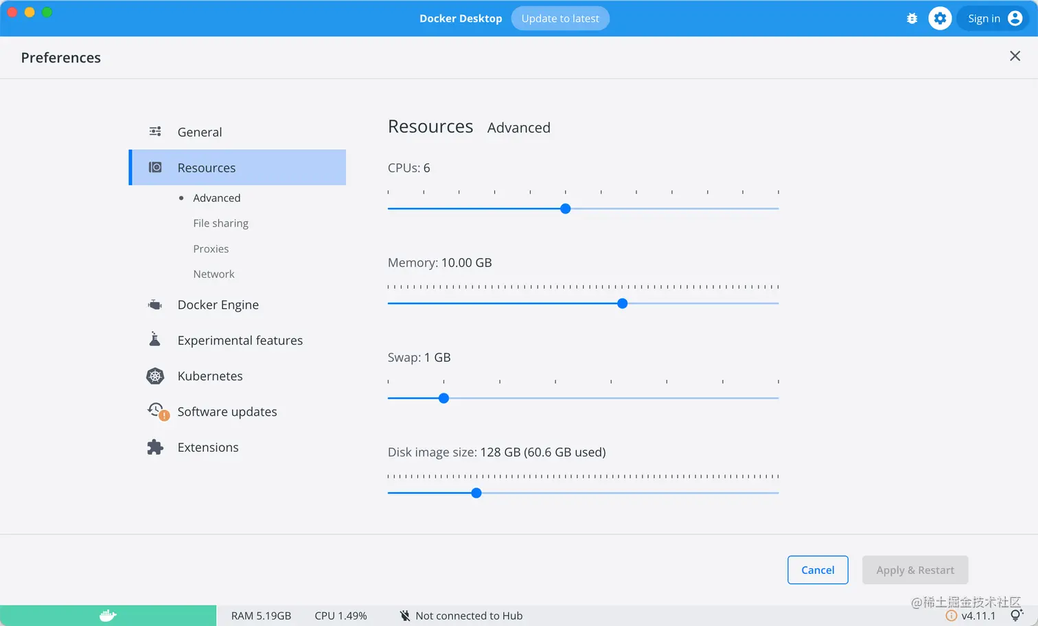Click the 'CPUs: 6' label
Viewport: 1038px width, 626px height.
click(409, 167)
